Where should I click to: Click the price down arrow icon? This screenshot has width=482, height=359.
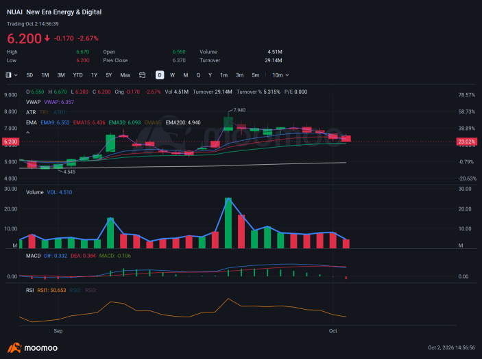click(x=47, y=38)
